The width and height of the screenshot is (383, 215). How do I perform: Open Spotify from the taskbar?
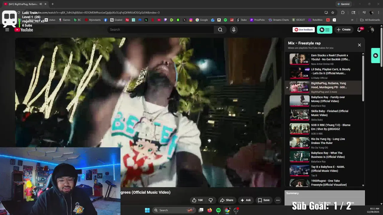(218, 210)
